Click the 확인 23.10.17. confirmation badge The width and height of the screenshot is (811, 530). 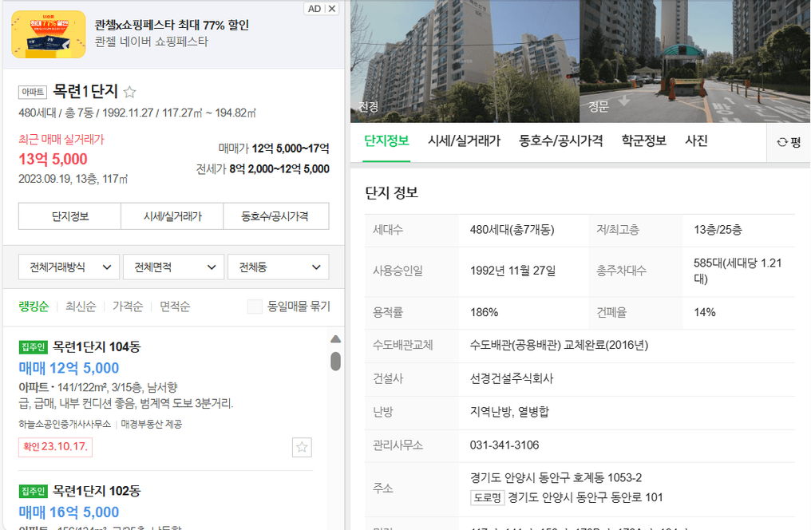pos(55,447)
